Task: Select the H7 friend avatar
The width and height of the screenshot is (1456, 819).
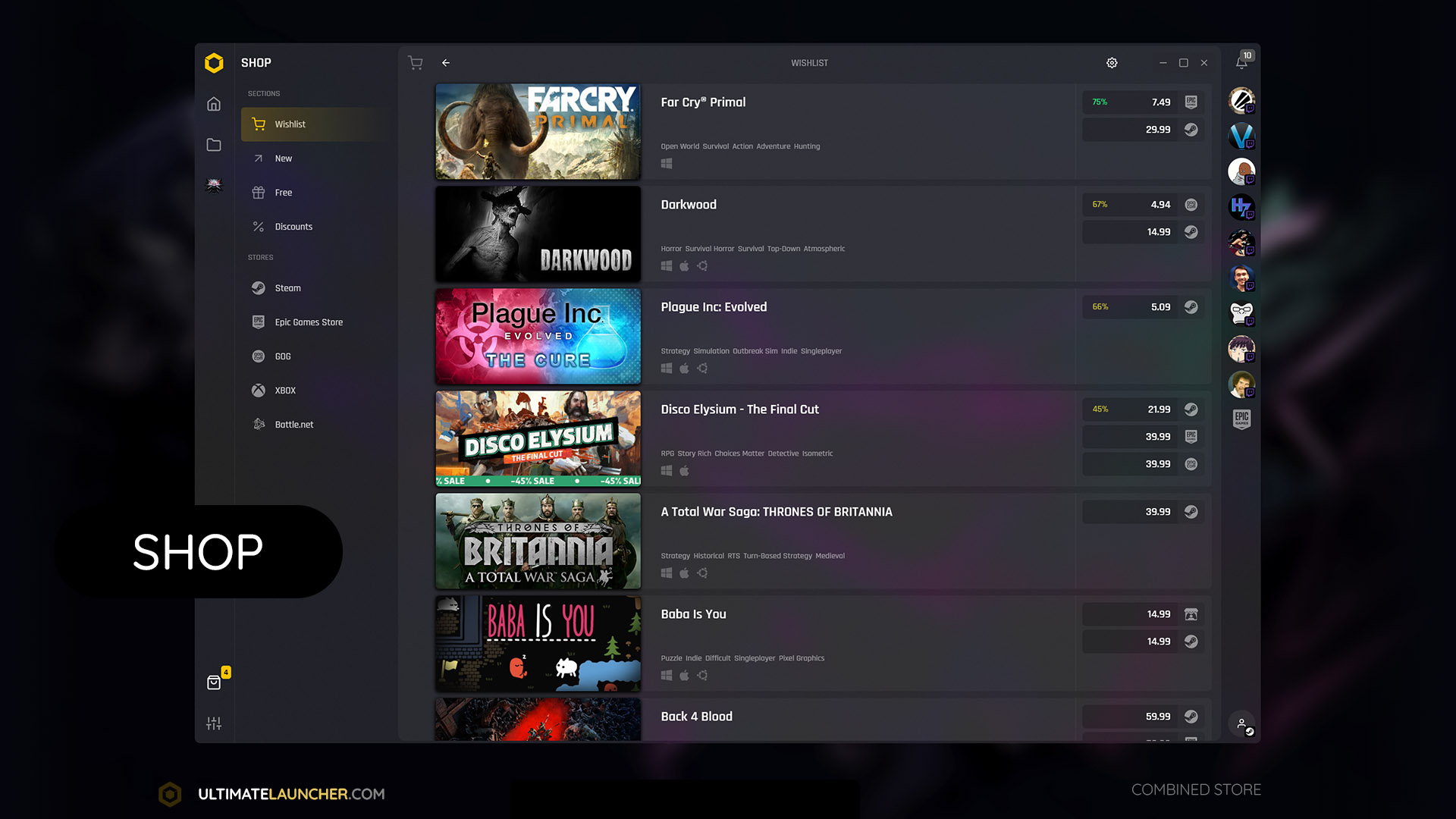Action: point(1241,206)
